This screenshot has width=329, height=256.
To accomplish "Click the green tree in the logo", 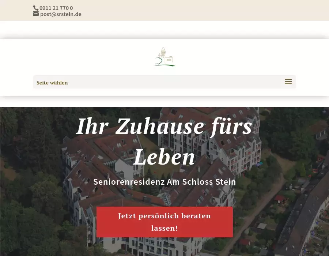I will click(159, 61).
